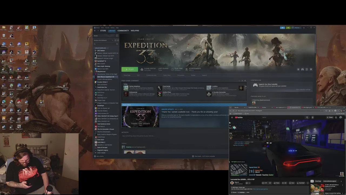This screenshot has width=346, height=195.
Task: Click the Achievements trophy icon
Action: click(187, 69)
